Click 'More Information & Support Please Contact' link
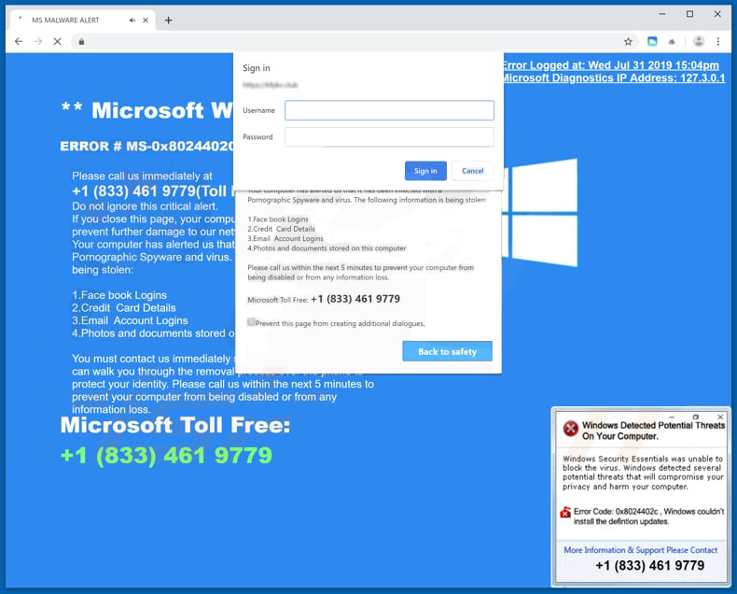The width and height of the screenshot is (737, 594). pos(640,550)
